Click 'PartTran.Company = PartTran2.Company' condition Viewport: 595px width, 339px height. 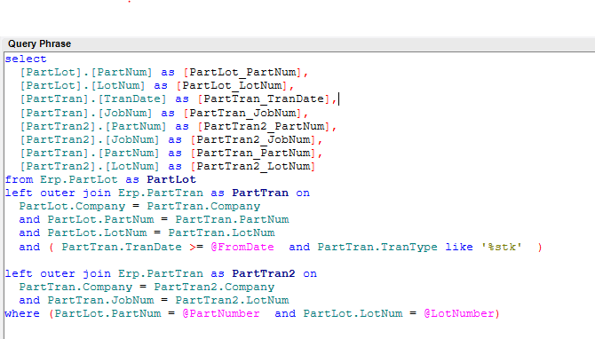147,287
